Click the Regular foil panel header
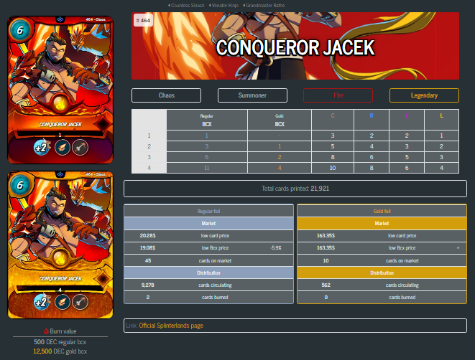 click(x=208, y=211)
